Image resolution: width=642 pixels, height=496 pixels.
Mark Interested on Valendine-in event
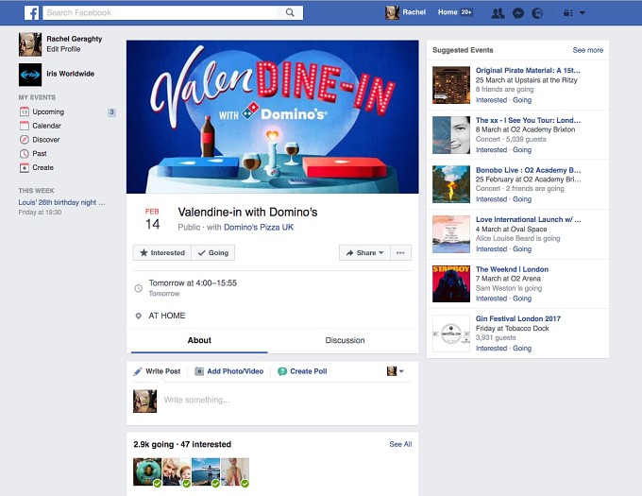(x=162, y=252)
